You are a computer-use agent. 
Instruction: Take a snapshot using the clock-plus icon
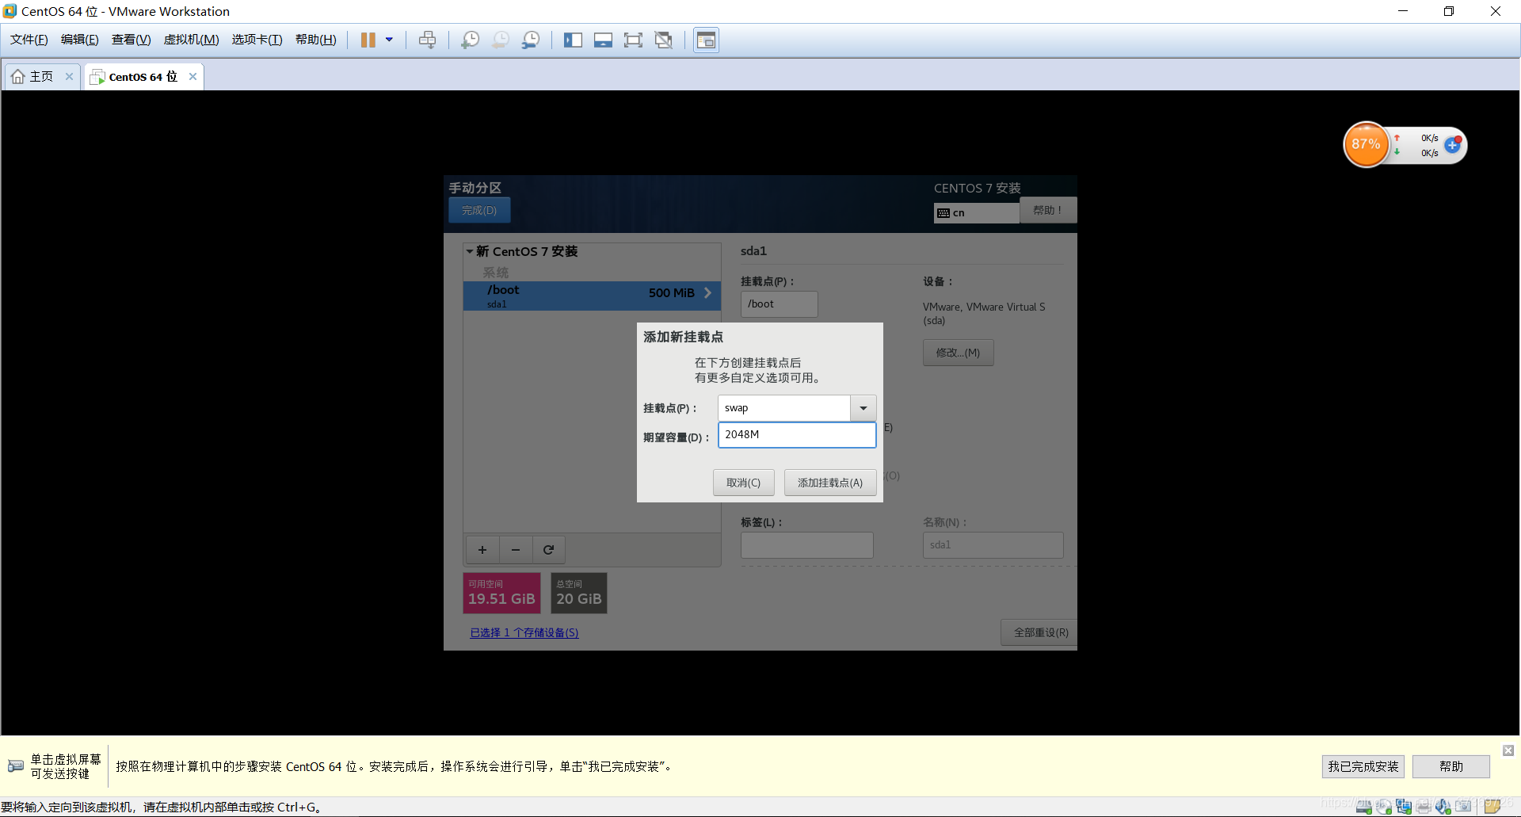coord(470,40)
